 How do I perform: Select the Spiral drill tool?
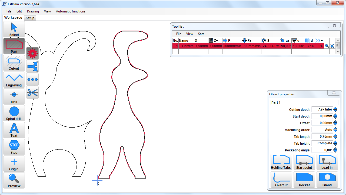(x=14, y=113)
